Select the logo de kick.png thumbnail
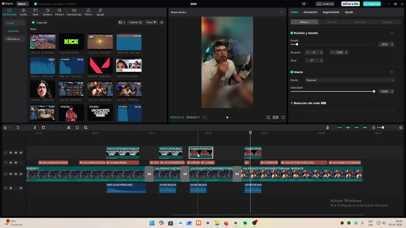This screenshot has height=228, width=406. [71, 41]
